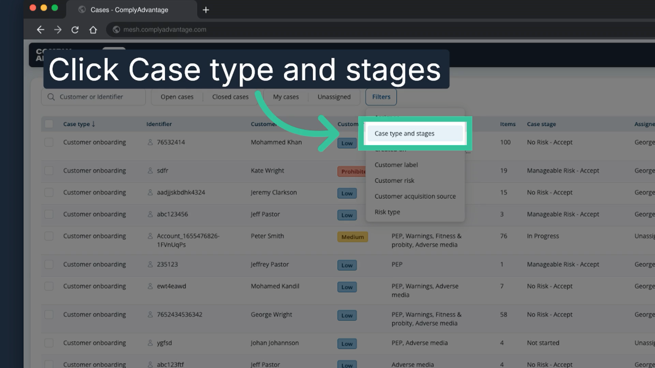
Task: Select the Customer risk filter option
Action: point(415,181)
